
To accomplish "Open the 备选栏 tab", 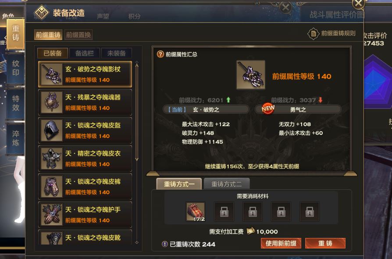I will tap(85, 53).
